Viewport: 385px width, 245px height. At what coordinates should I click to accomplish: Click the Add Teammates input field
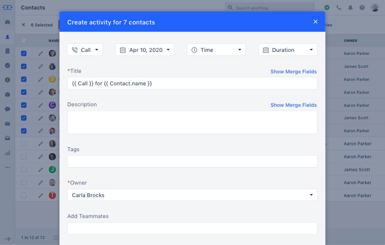[192, 229]
